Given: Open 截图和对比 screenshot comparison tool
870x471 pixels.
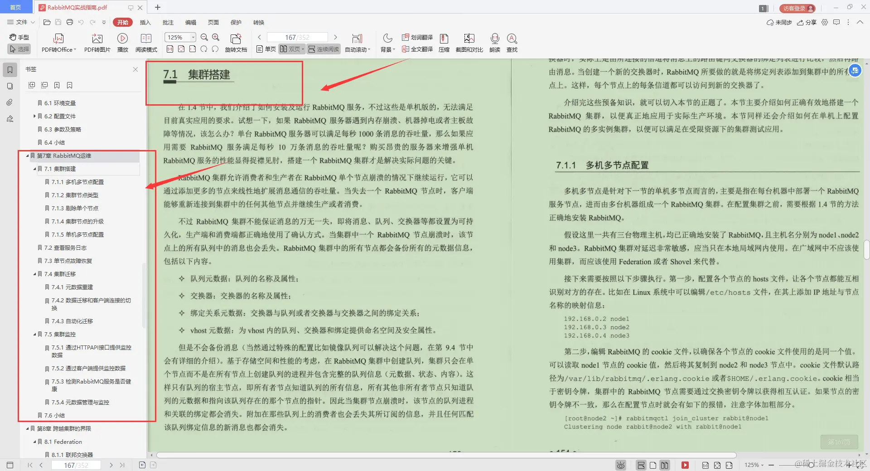Looking at the screenshot, I should point(469,42).
